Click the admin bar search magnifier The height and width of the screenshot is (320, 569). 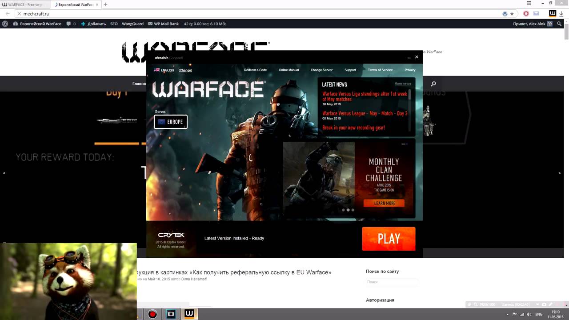[x=560, y=24]
